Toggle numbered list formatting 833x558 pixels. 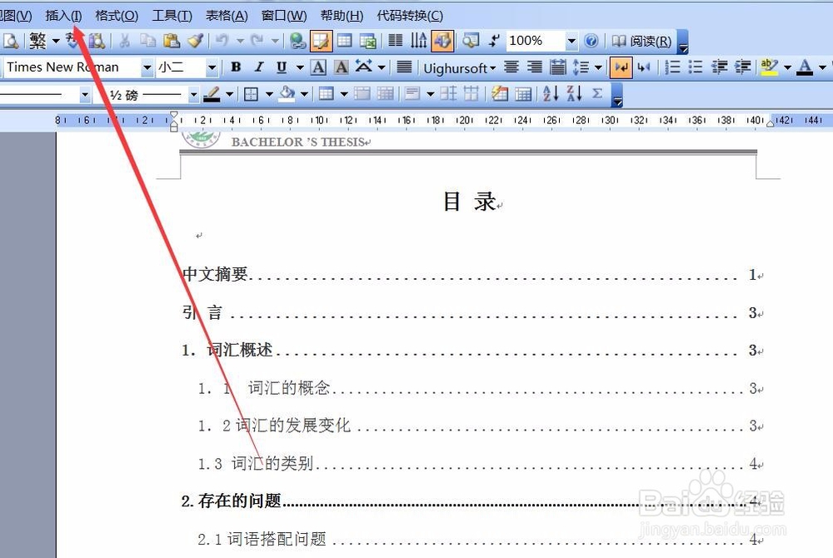[672, 67]
